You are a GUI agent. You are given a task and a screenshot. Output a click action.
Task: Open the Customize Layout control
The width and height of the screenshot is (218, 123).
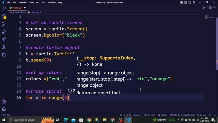coord(194,2)
